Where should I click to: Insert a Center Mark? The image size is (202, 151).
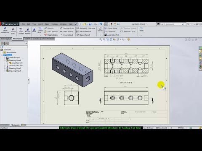(x=111, y=28)
